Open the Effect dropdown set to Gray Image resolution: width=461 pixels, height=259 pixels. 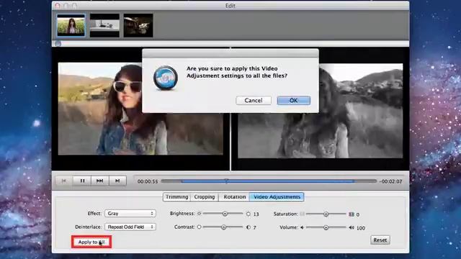click(130, 214)
